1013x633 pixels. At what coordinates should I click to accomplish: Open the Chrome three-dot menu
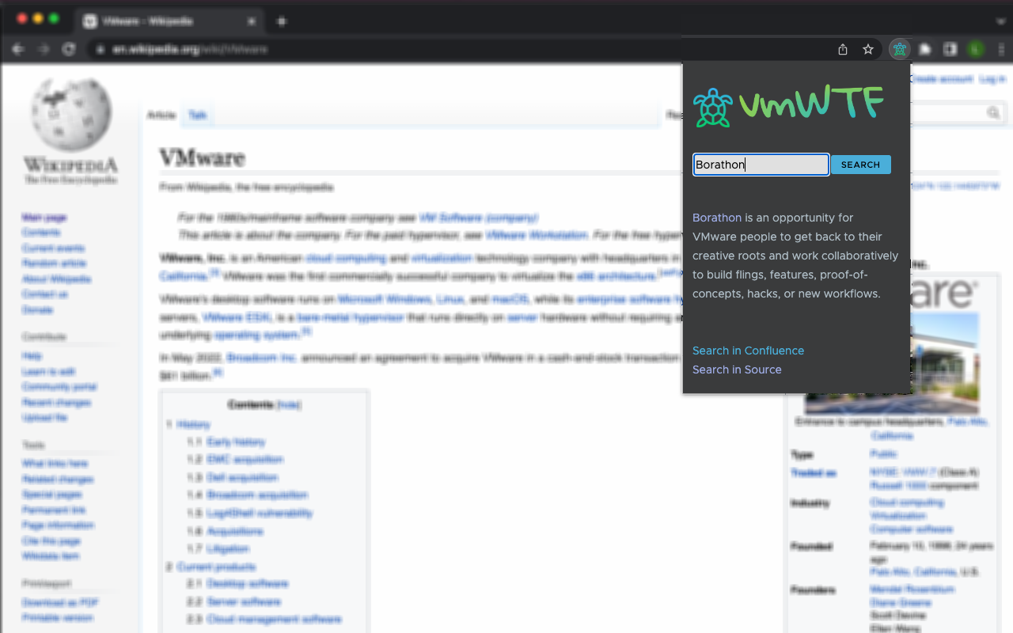pos(1001,50)
